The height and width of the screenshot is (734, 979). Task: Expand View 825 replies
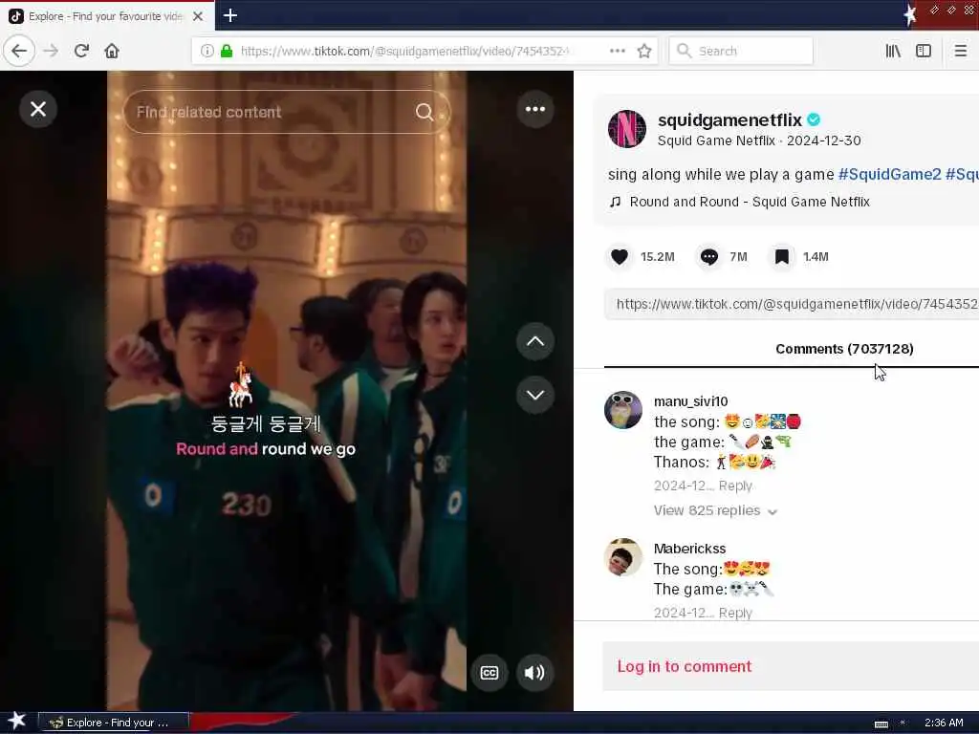click(x=715, y=510)
